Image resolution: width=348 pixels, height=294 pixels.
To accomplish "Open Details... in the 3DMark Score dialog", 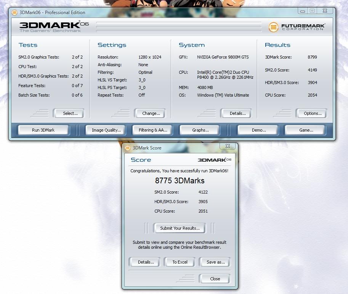I will (x=144, y=262).
